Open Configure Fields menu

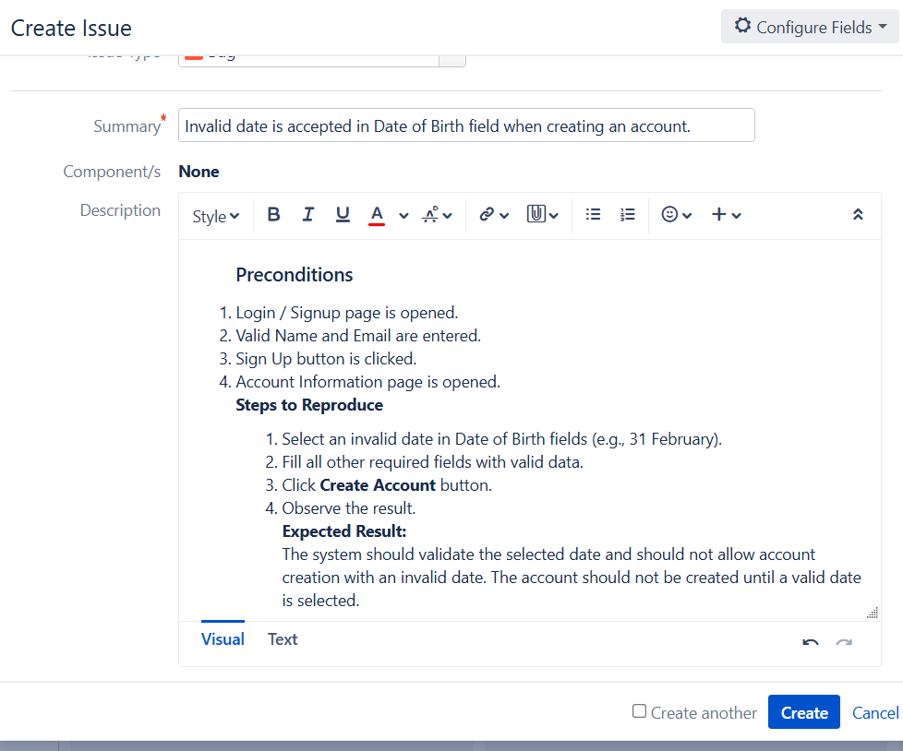tap(810, 27)
